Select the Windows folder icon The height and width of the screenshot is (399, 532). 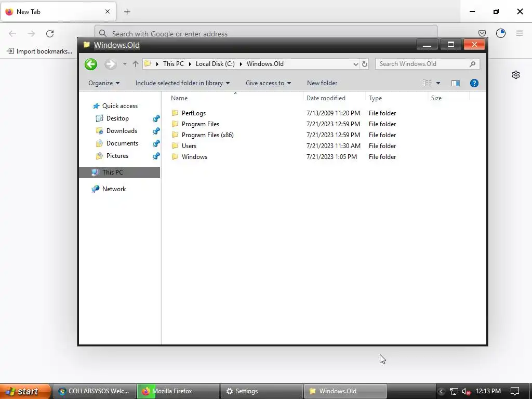(175, 156)
